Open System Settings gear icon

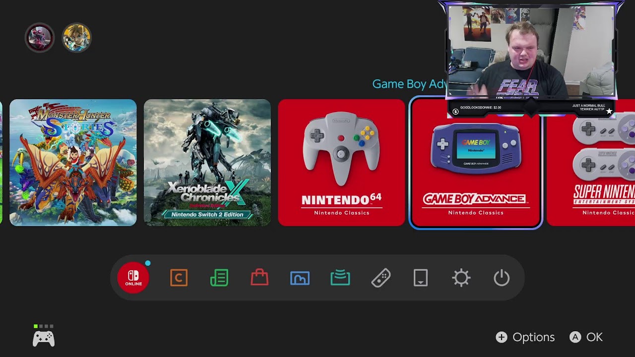[461, 278]
